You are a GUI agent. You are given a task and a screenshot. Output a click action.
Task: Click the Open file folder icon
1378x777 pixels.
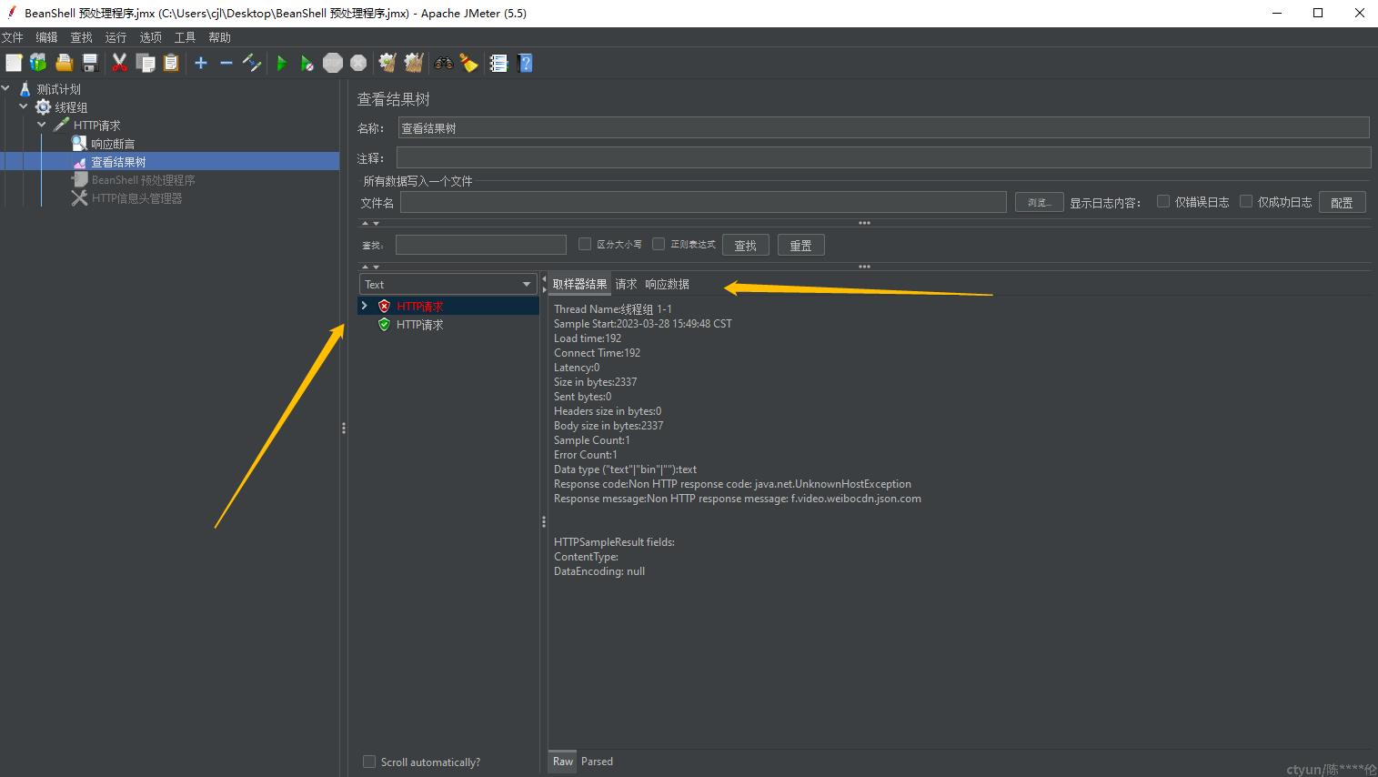64,63
